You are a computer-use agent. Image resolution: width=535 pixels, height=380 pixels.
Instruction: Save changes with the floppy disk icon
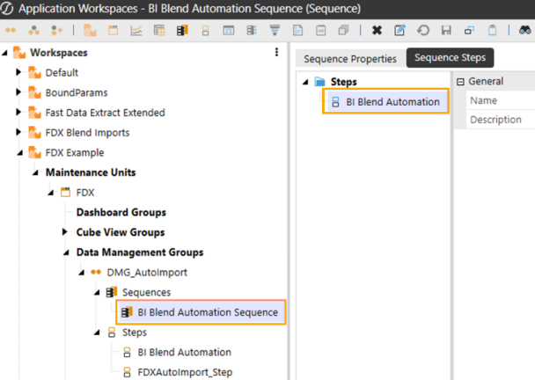pos(446,31)
